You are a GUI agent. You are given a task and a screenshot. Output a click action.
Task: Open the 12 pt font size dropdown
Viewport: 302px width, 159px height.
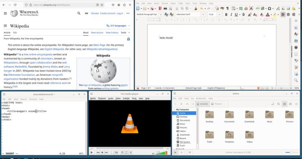[x=219, y=14]
